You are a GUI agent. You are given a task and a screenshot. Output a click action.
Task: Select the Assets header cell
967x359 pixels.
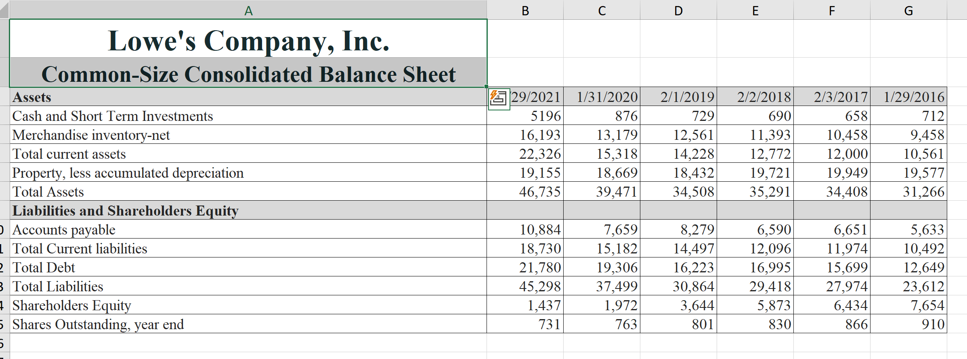pyautogui.click(x=248, y=97)
